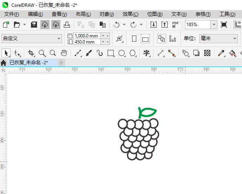Select the Text tool
Viewport: 242px width, 194px height.
pyautogui.click(x=146, y=53)
